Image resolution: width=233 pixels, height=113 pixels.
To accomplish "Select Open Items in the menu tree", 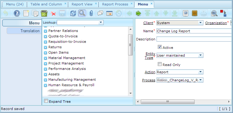I will point(58,52).
